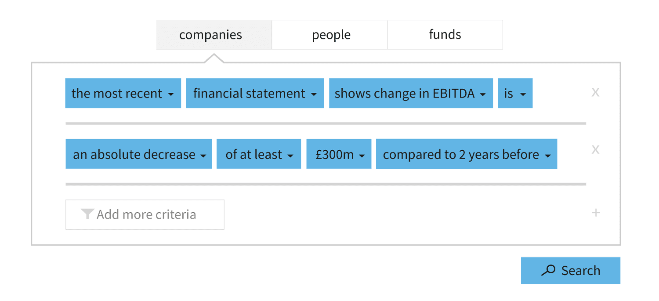Open 'the most recent' dropdown
Viewport: 659px width, 301px height.
123,93
